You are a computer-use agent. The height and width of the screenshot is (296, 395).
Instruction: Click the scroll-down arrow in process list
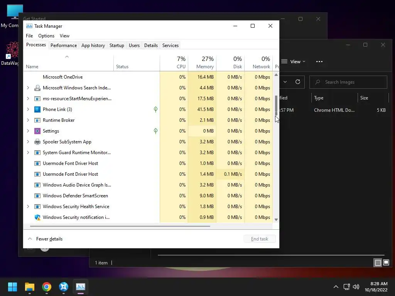pos(276,220)
